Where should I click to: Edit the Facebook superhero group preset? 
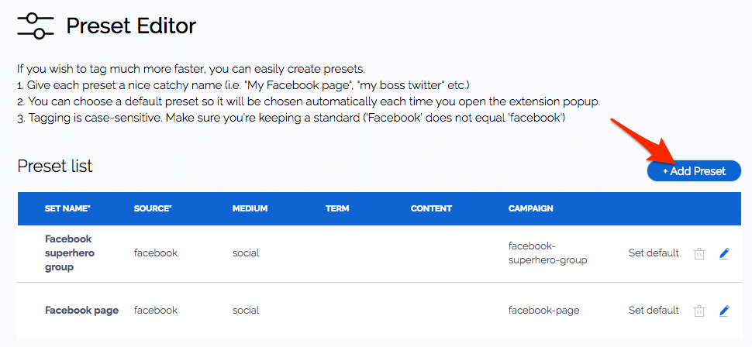coord(724,253)
